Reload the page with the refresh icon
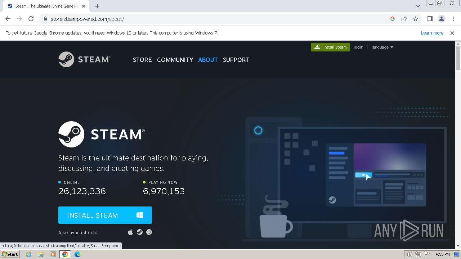The width and height of the screenshot is (461, 259). [31, 19]
